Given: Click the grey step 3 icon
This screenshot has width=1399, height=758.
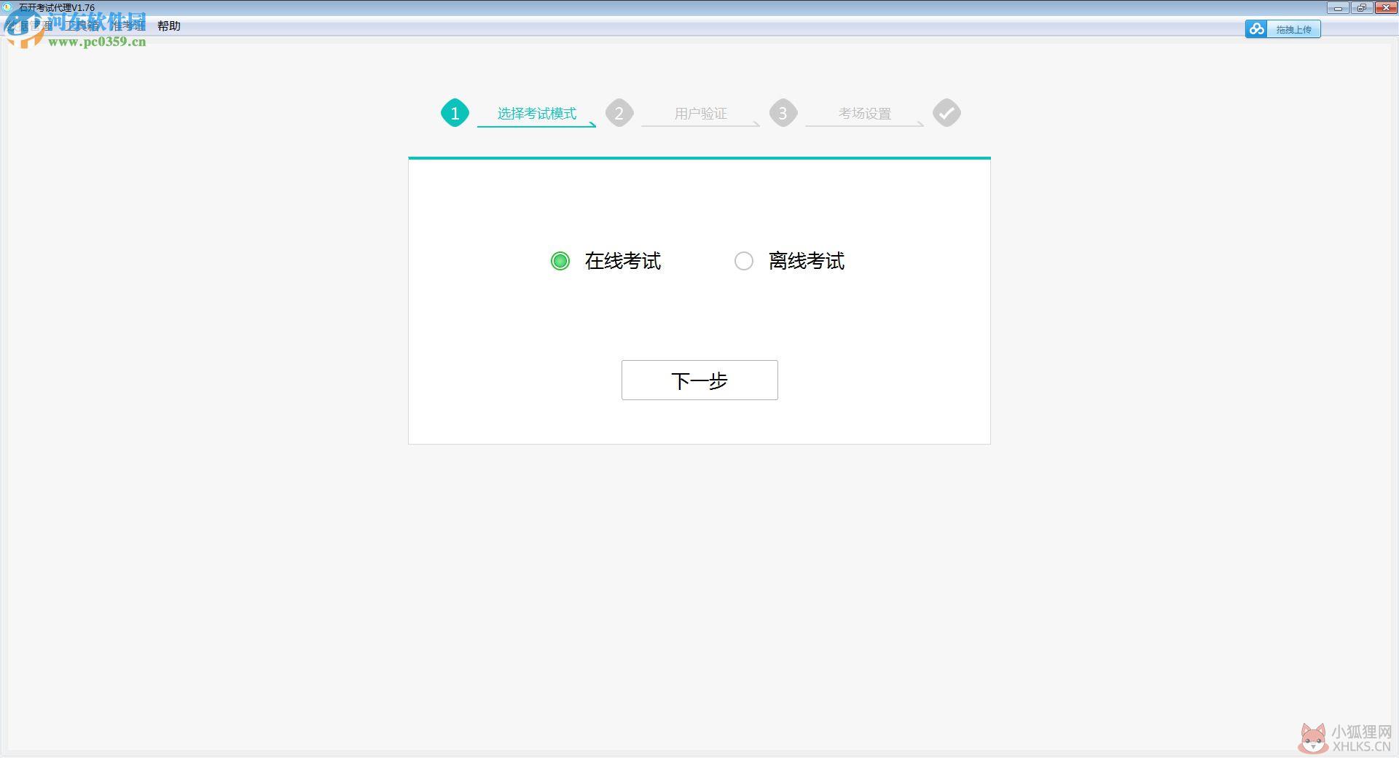Looking at the screenshot, I should pyautogui.click(x=783, y=113).
